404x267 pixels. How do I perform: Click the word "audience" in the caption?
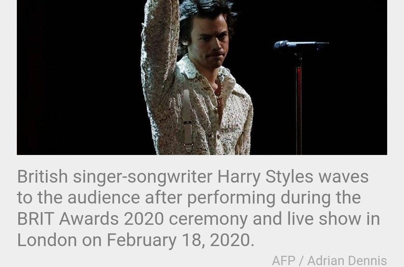pos(104,198)
